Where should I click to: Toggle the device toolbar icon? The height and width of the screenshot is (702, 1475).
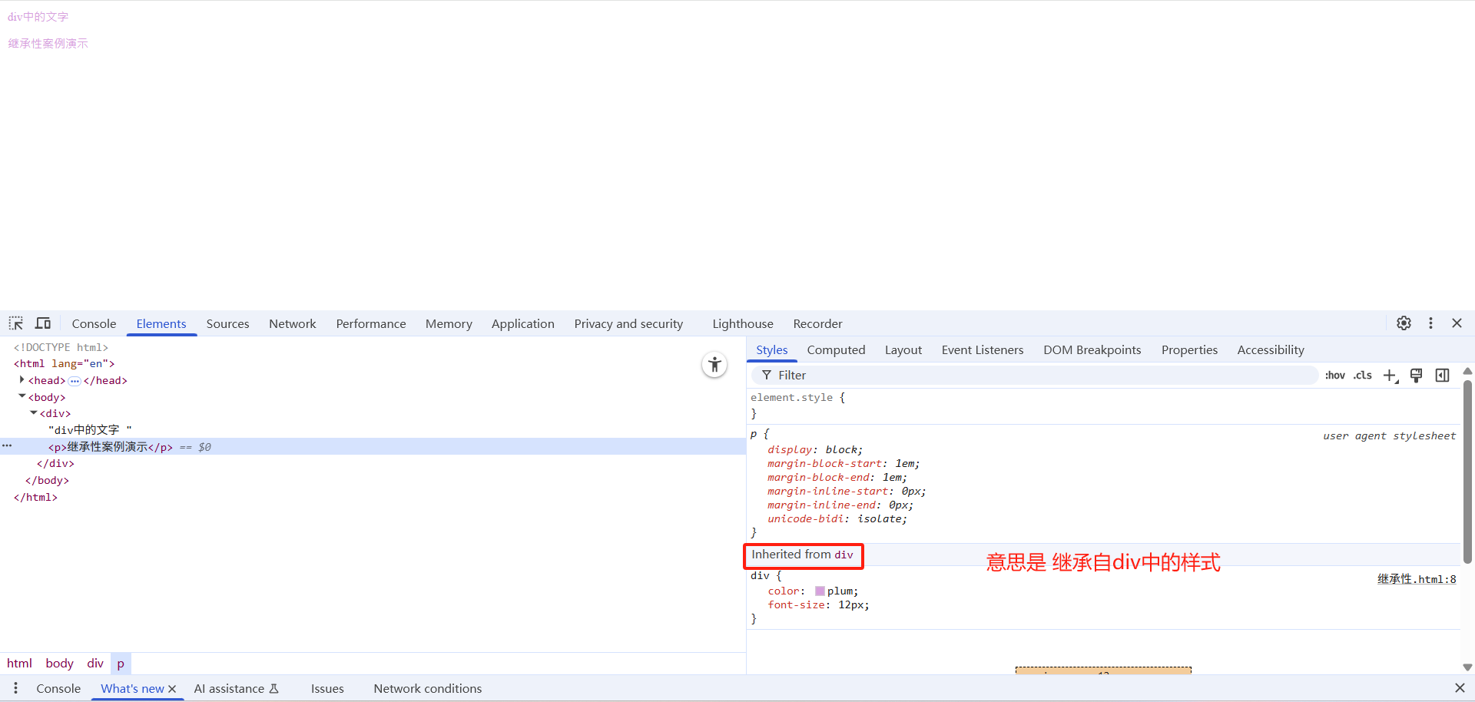(43, 323)
